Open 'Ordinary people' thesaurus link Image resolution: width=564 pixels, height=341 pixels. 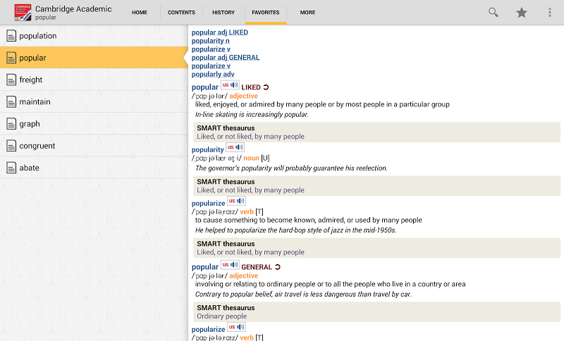click(x=223, y=316)
